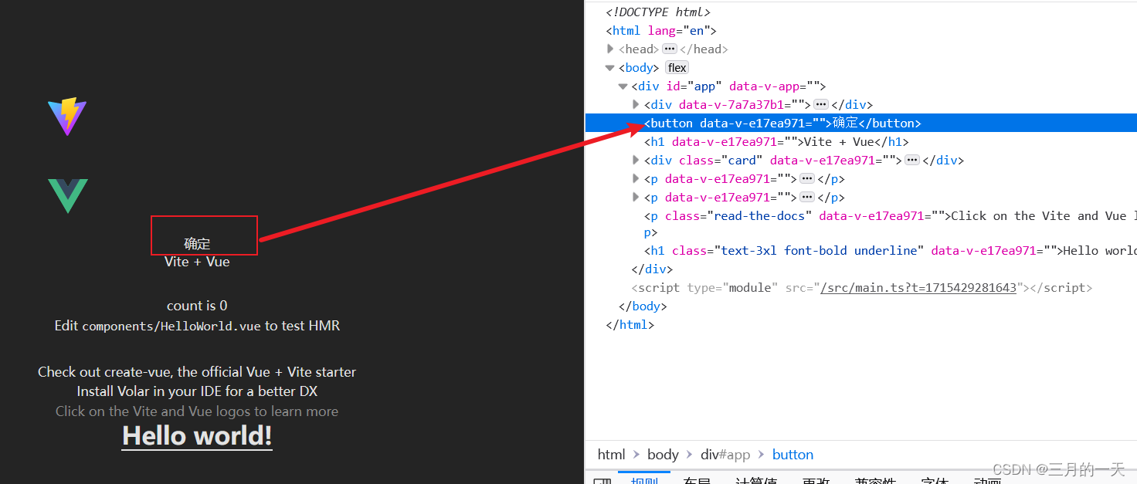The image size is (1137, 484).
Task: Select the <!DOCTYPE html> line
Action: tap(658, 12)
